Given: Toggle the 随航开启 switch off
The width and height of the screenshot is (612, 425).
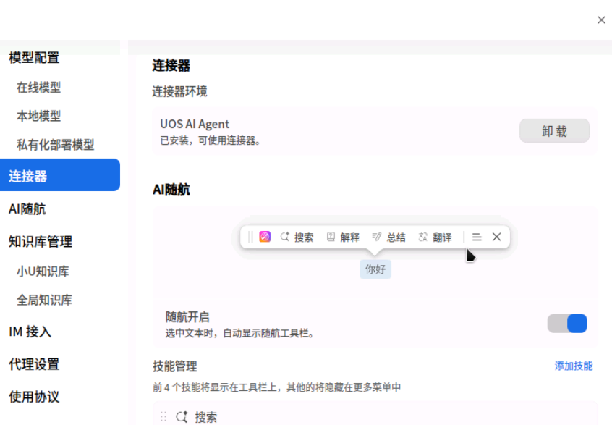Looking at the screenshot, I should pos(567,324).
